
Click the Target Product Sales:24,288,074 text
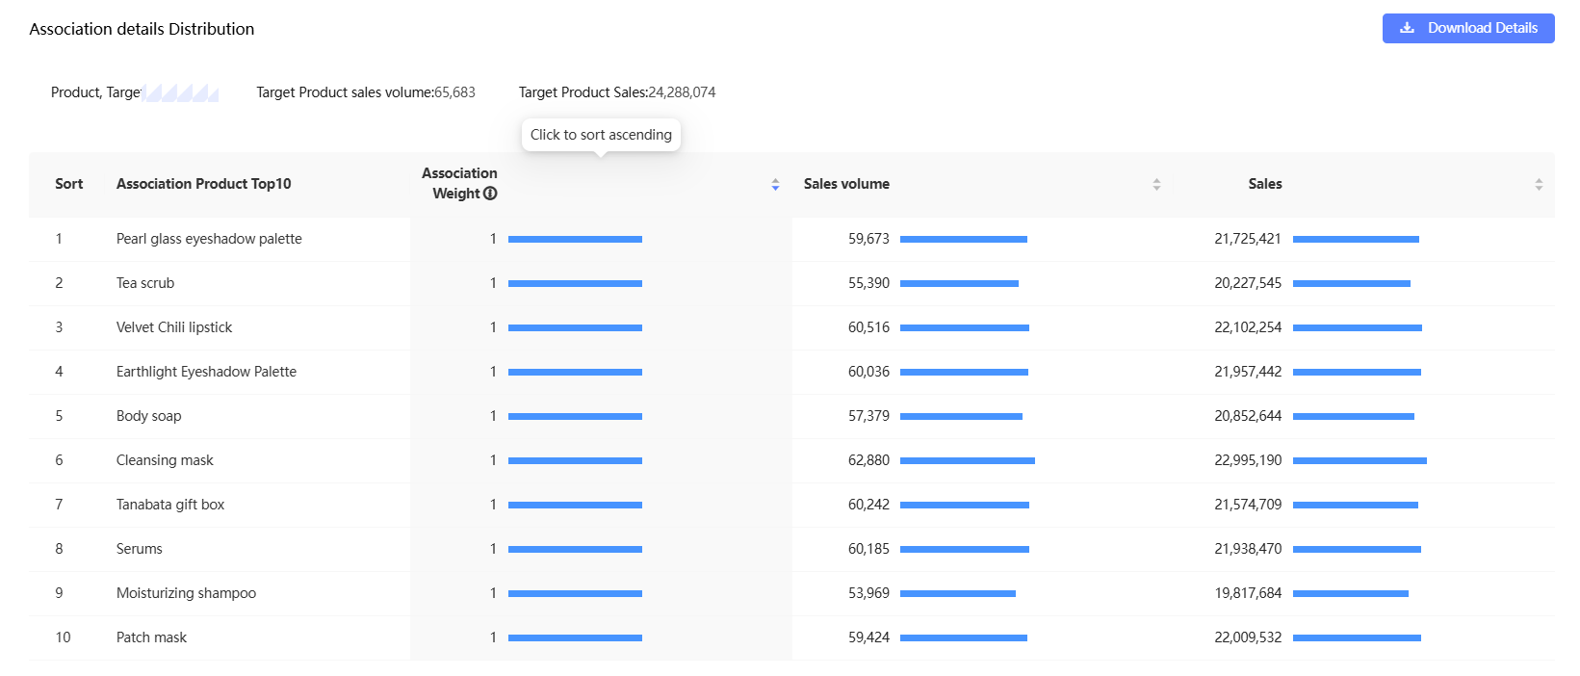[617, 92]
